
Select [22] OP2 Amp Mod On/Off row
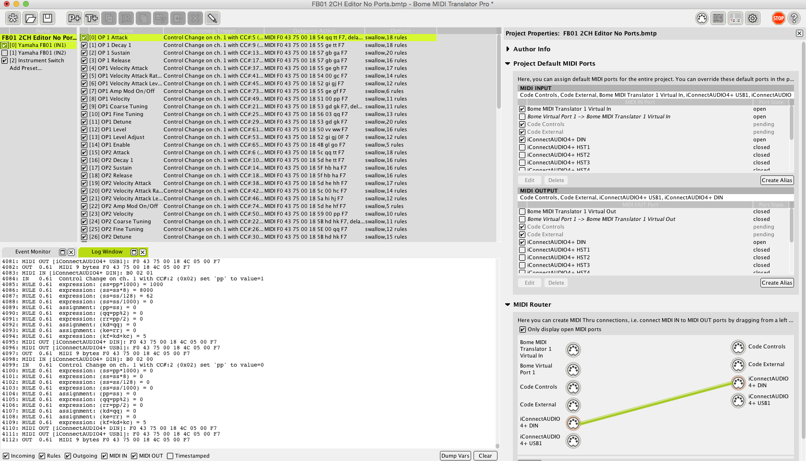(259, 207)
